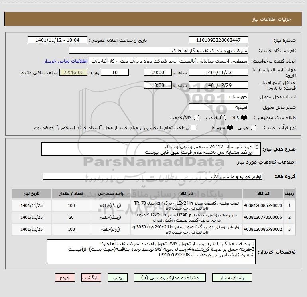
Task: Click the goods group field لوازم خودرو
Action: tap(153, 176)
